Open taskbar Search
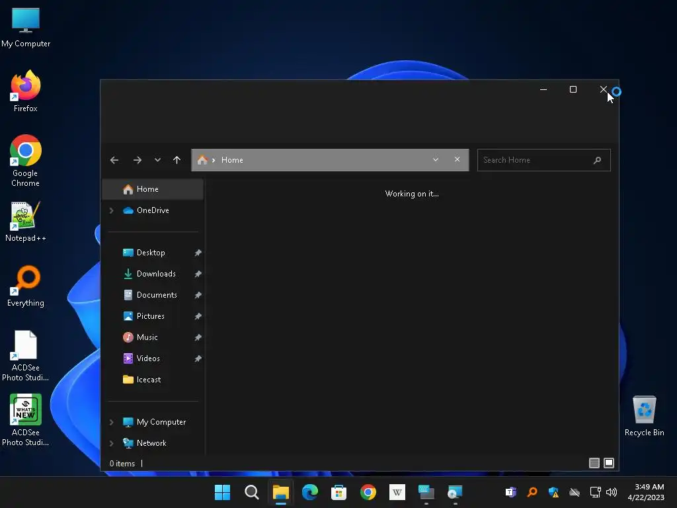This screenshot has width=677, height=508. pyautogui.click(x=252, y=492)
